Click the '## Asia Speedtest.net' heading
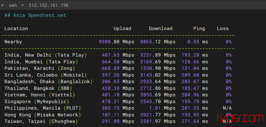 coord(35,15)
